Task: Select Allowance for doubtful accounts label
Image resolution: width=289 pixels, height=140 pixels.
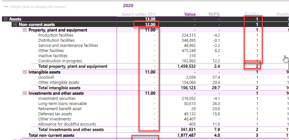Action: (67, 124)
